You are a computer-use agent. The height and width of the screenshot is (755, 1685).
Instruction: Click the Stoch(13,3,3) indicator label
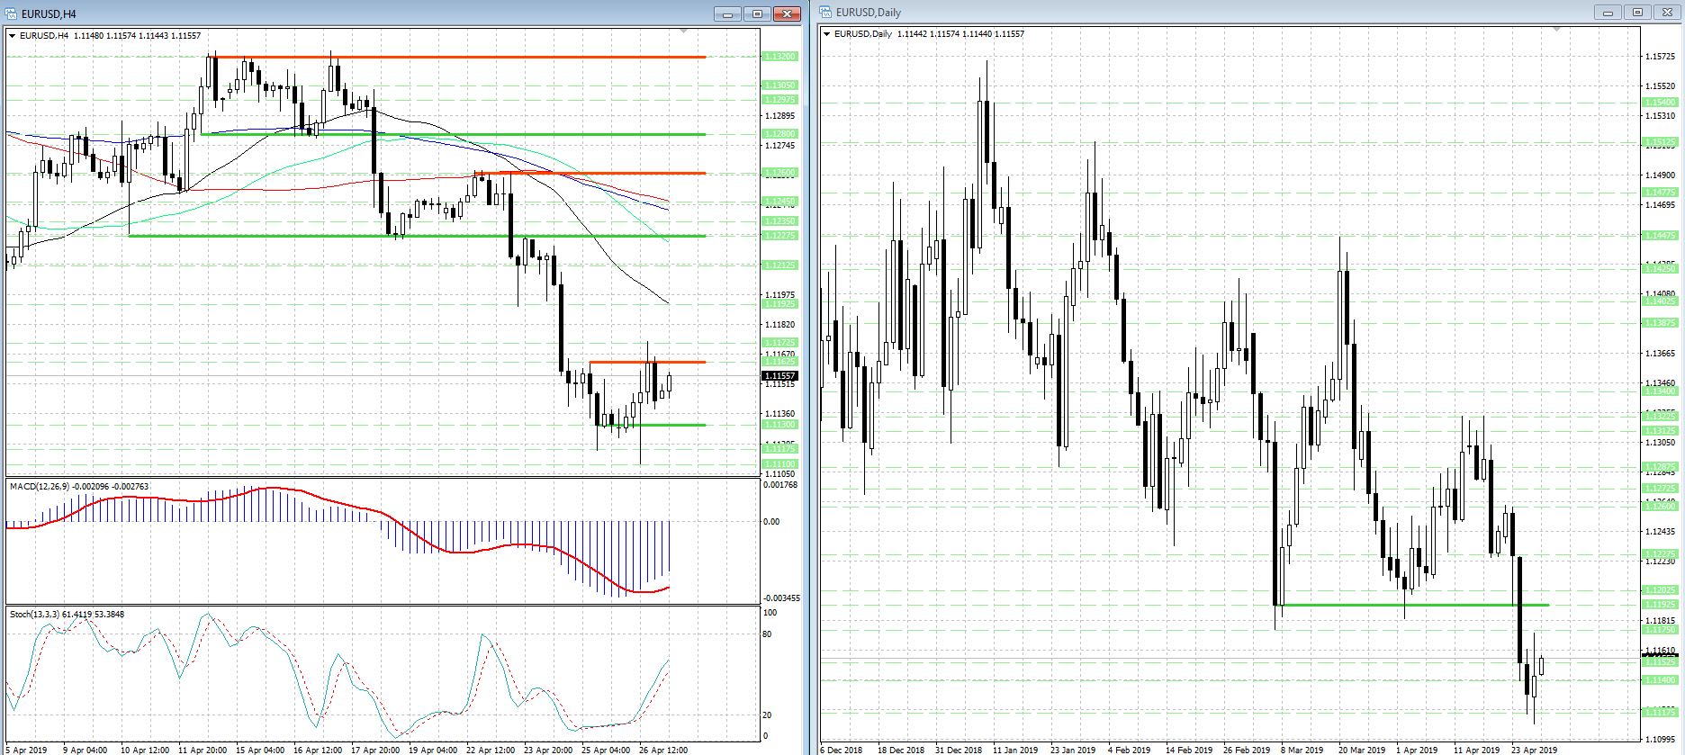(68, 615)
